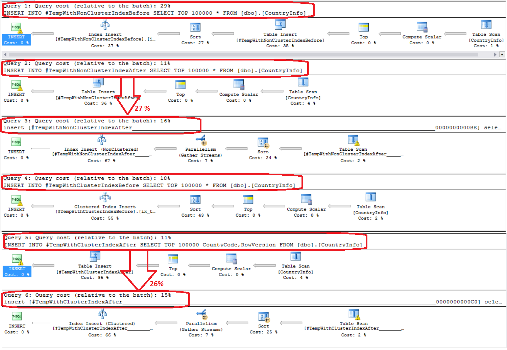Click the Sort operator icon in Query 3
Screen dimensions: 507x350
click(x=263, y=143)
